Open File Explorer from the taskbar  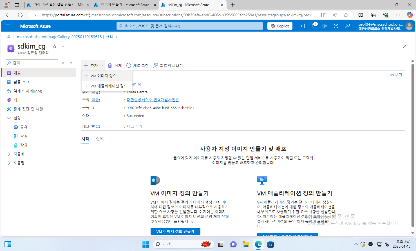click(x=246, y=244)
